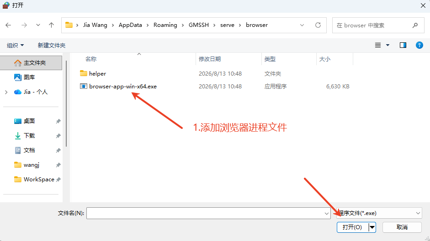Expand the Jia - 个人 OneDrive node
This screenshot has height=241, width=430.
click(6, 92)
